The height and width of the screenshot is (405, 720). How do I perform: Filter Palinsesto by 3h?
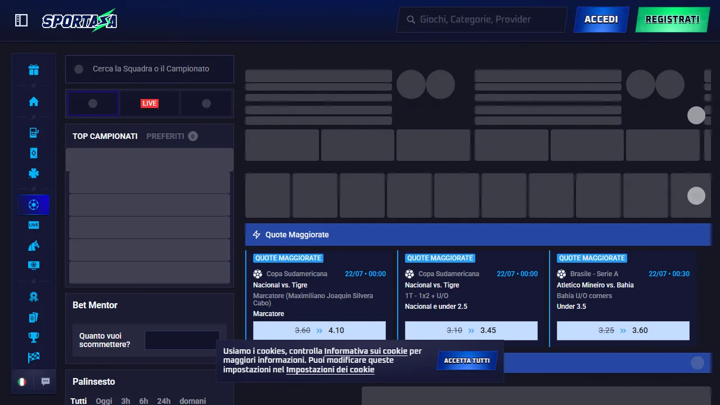click(x=125, y=401)
